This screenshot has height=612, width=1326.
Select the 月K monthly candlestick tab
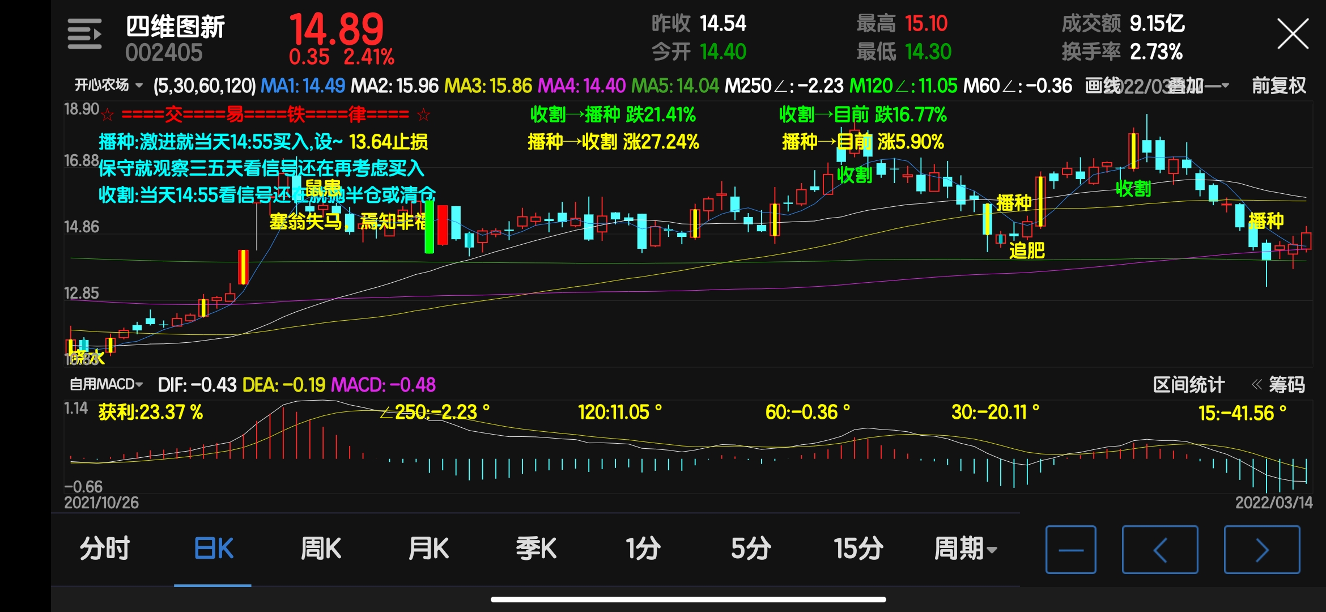point(428,549)
